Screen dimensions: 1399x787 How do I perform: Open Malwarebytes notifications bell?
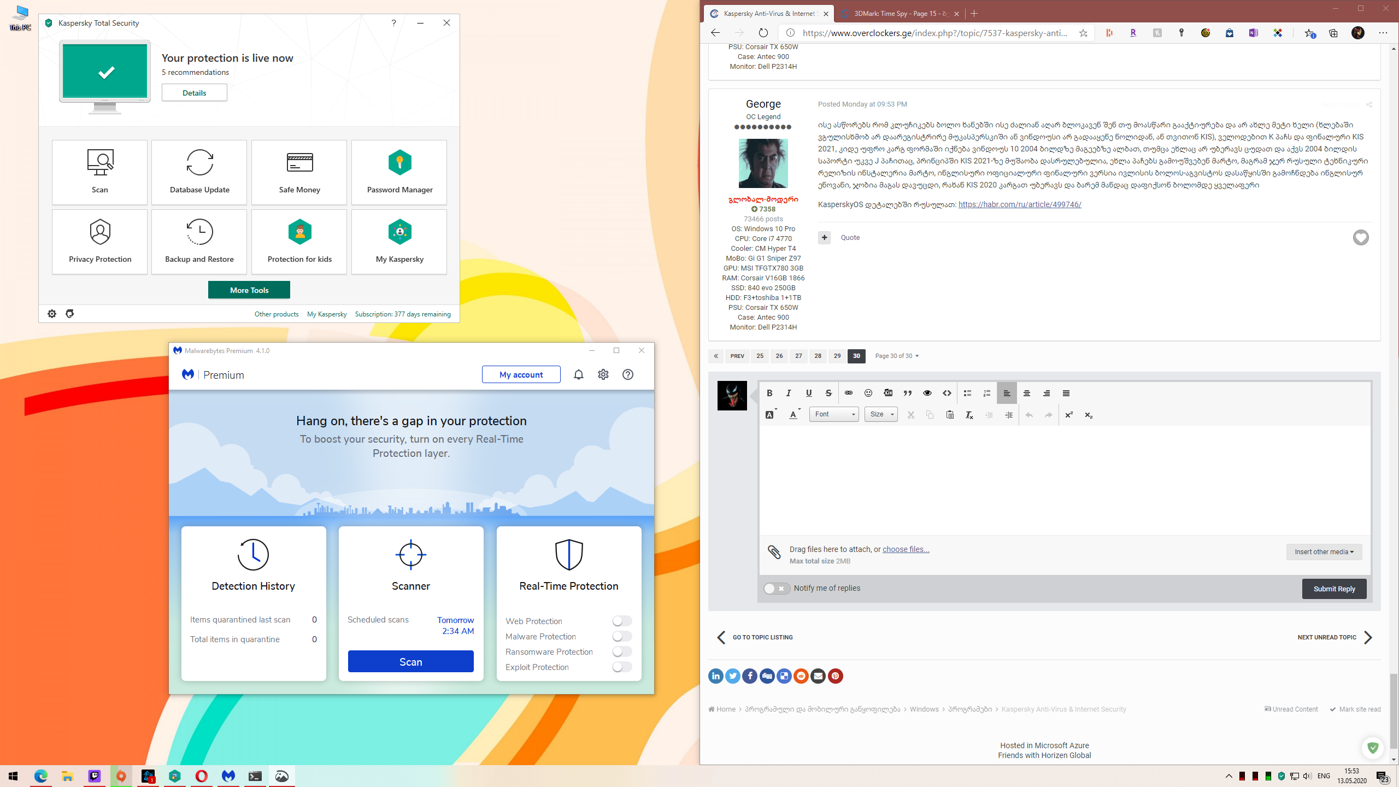coord(578,374)
